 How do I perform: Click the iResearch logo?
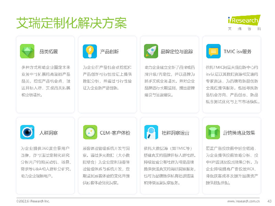(244, 20)
